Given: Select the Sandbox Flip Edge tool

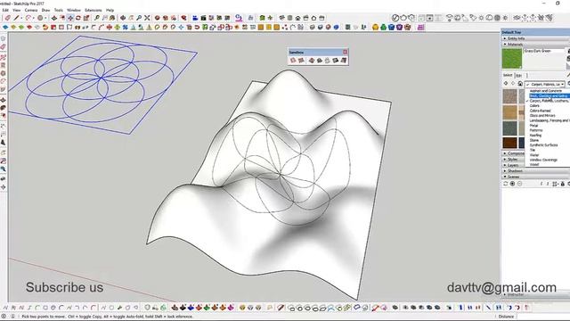Looking at the screenshot, I should pyautogui.click(x=344, y=61).
